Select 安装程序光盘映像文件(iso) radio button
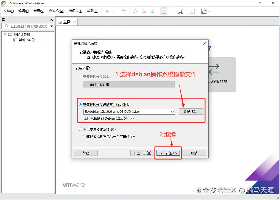The image size is (280, 200). coord(80,105)
